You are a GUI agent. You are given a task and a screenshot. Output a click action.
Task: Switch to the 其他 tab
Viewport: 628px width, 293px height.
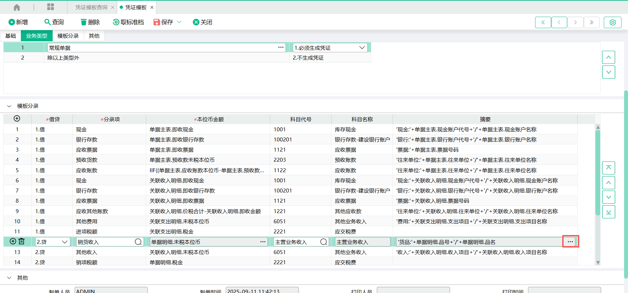point(94,36)
